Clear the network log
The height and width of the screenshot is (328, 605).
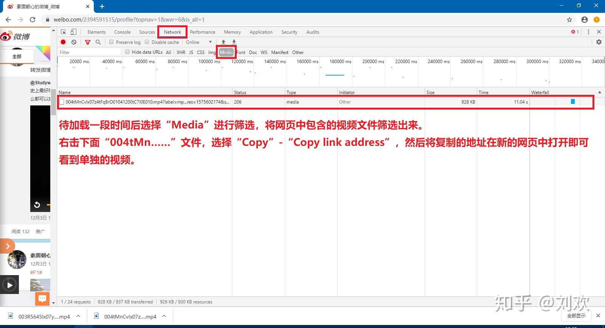point(74,42)
